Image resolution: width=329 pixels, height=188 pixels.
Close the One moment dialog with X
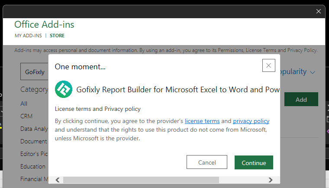click(x=268, y=65)
